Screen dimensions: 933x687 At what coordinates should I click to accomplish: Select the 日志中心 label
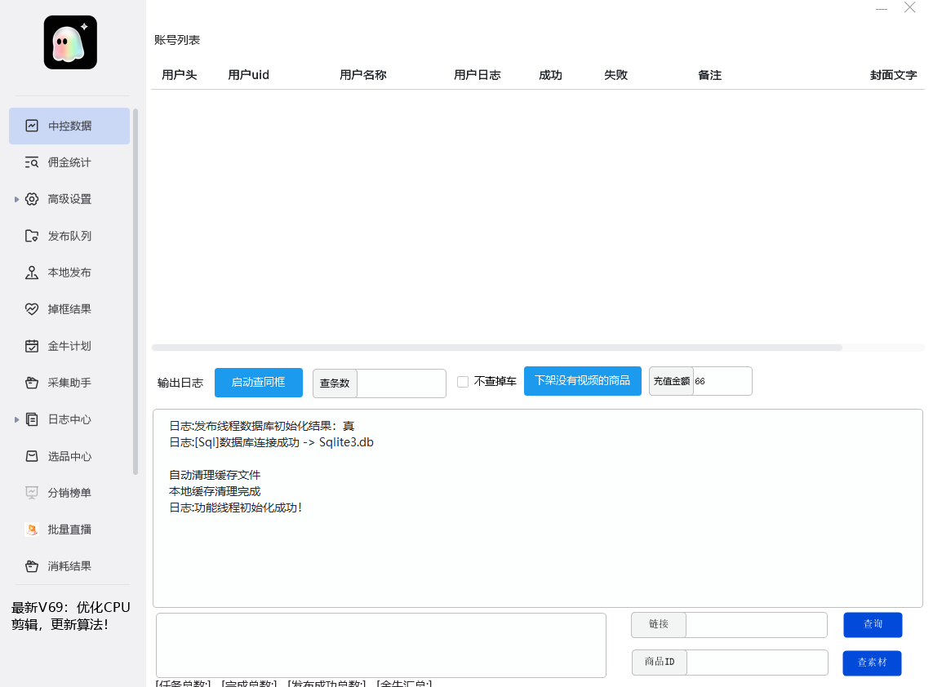(69, 419)
